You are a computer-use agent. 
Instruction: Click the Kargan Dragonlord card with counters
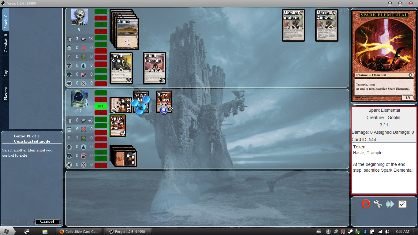tap(141, 102)
